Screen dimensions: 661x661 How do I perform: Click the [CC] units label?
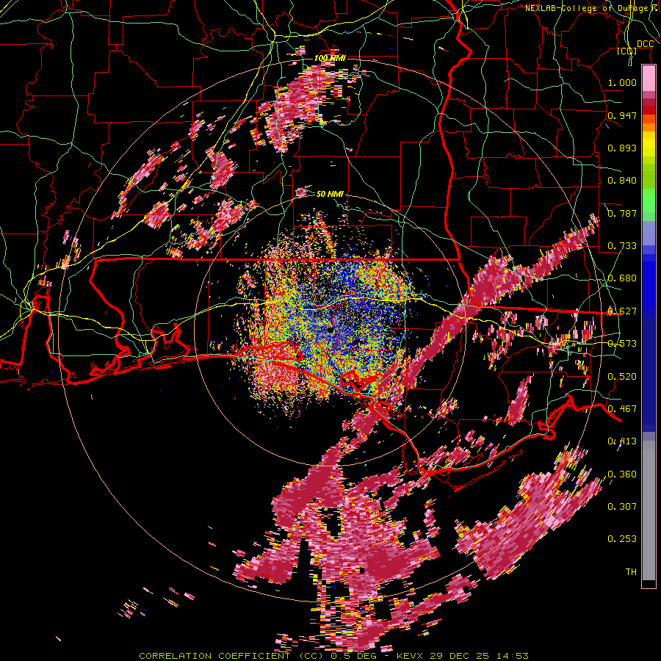coord(626,51)
